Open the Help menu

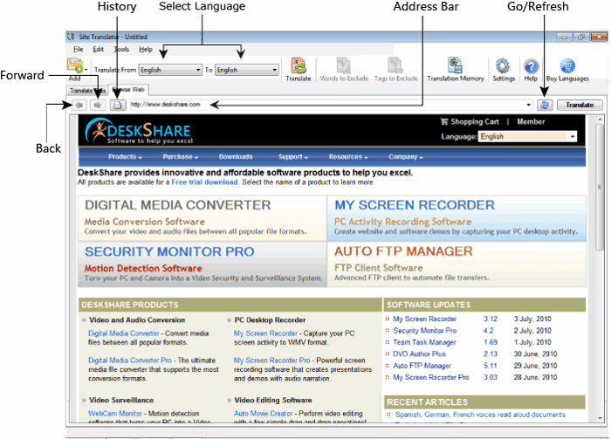146,49
